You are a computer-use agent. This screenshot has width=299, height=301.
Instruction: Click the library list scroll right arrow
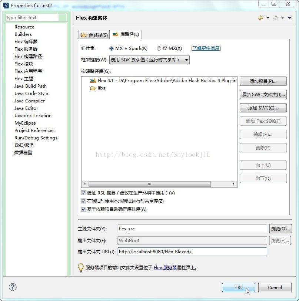(x=234, y=184)
